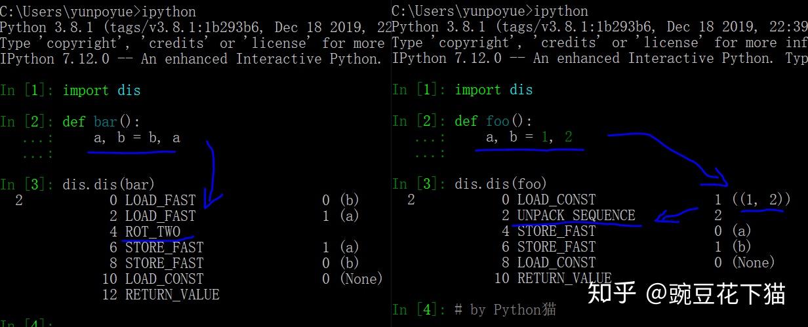
Task: Click '10 RETURN_VALUE' in the foo disassembly
Action: (x=552, y=279)
